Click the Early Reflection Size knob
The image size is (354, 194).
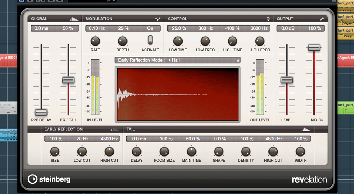coord(55,151)
